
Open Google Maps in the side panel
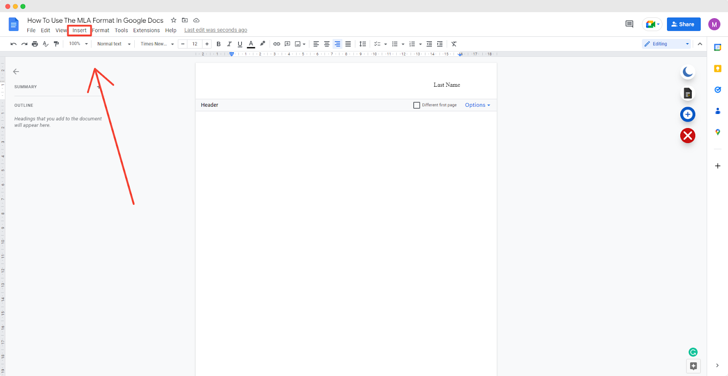click(718, 132)
